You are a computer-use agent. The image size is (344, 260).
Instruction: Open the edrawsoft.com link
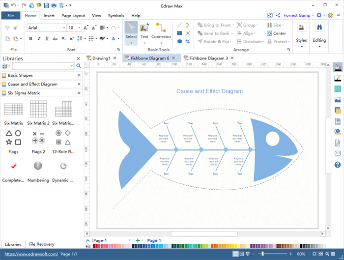31,254
